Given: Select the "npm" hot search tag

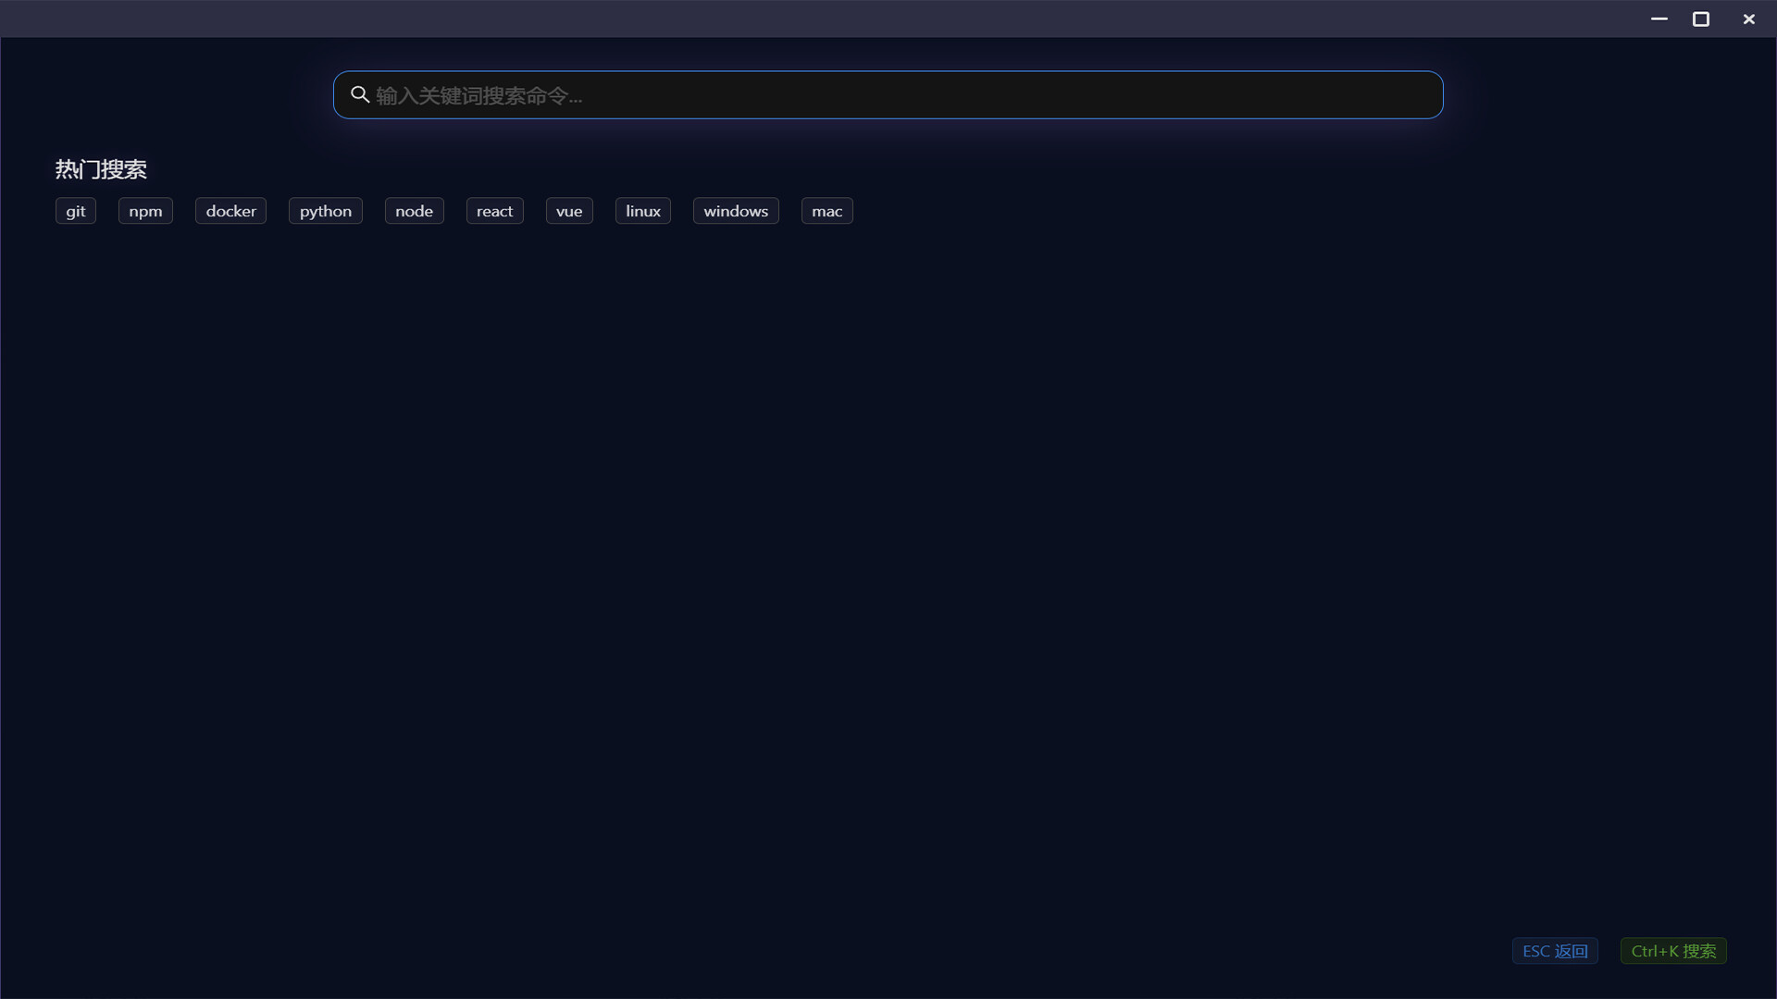Looking at the screenshot, I should (145, 210).
